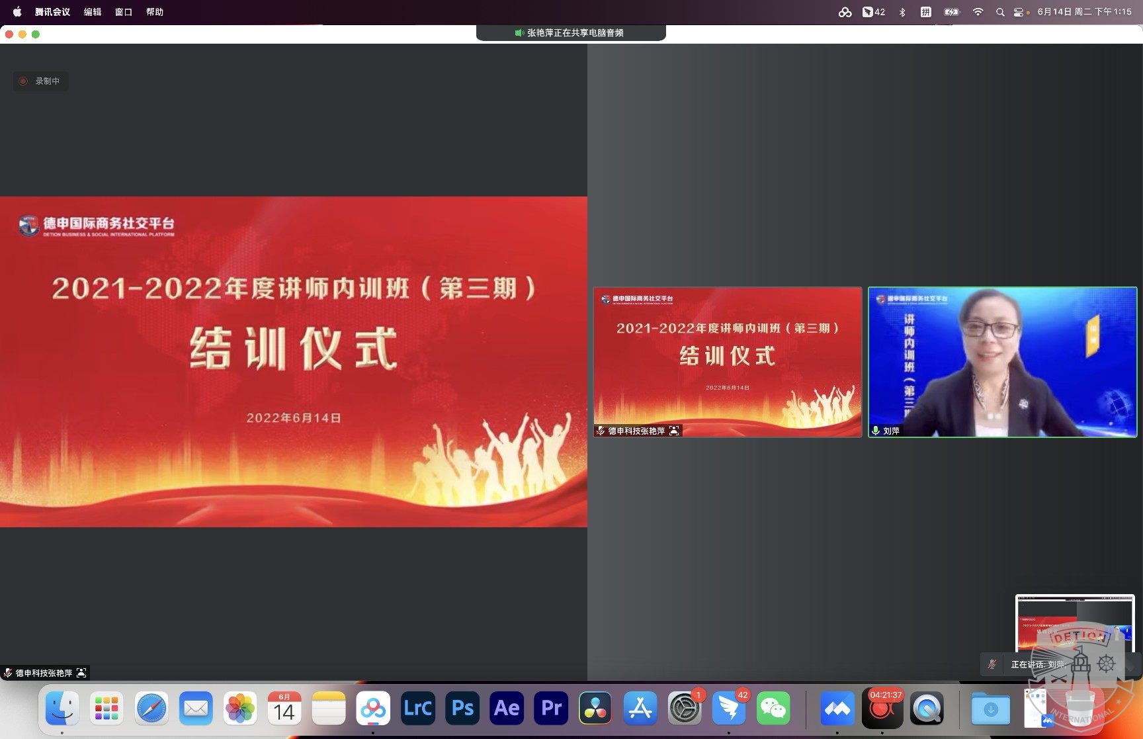Open Photos from the Dock

(240, 709)
